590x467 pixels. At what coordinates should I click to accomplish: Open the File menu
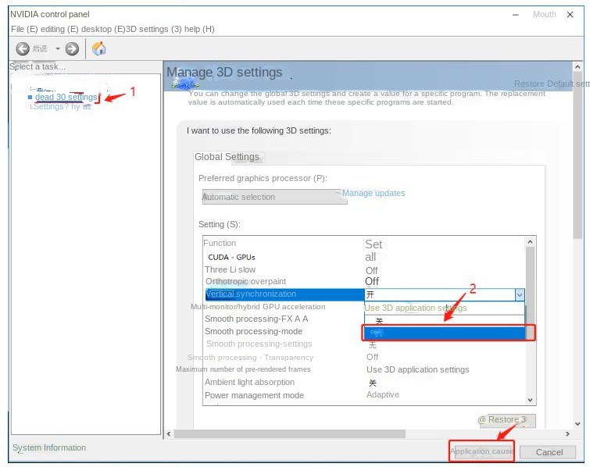tap(23, 29)
